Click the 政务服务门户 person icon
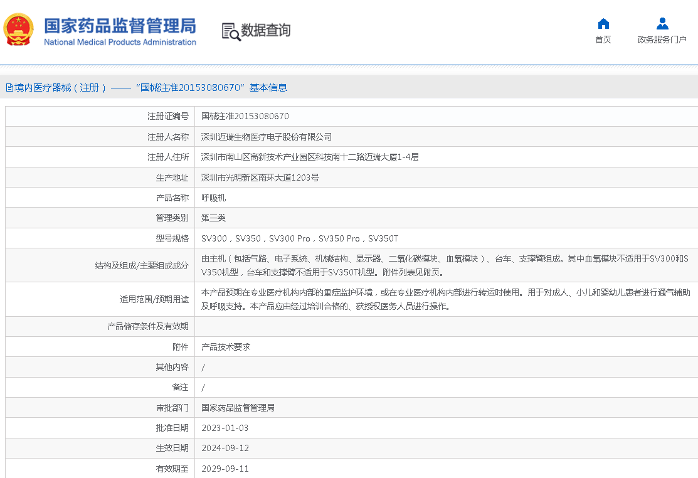 662,24
